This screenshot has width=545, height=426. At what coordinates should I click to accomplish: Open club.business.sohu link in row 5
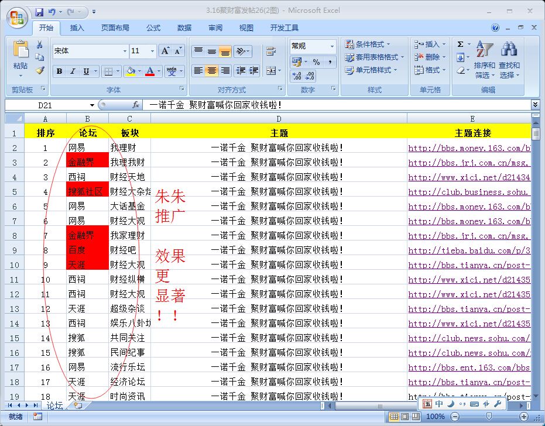coord(468,192)
